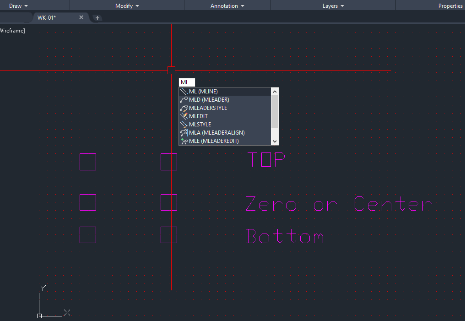The width and height of the screenshot is (465, 321).
Task: Expand the Modify panel dropdown
Action: 127,6
